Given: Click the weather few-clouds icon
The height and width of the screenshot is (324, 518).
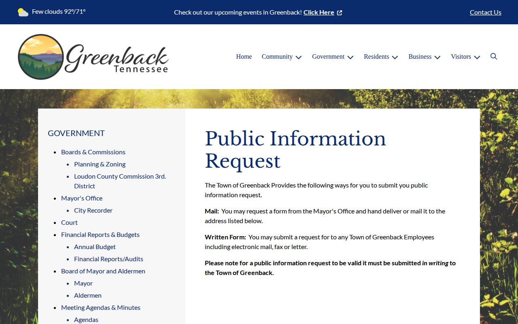Looking at the screenshot, I should tap(23, 12).
